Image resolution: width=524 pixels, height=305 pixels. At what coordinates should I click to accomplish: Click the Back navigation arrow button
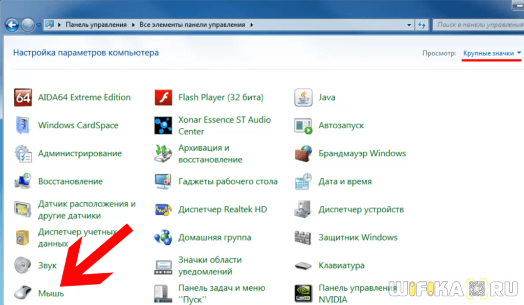pos(12,24)
